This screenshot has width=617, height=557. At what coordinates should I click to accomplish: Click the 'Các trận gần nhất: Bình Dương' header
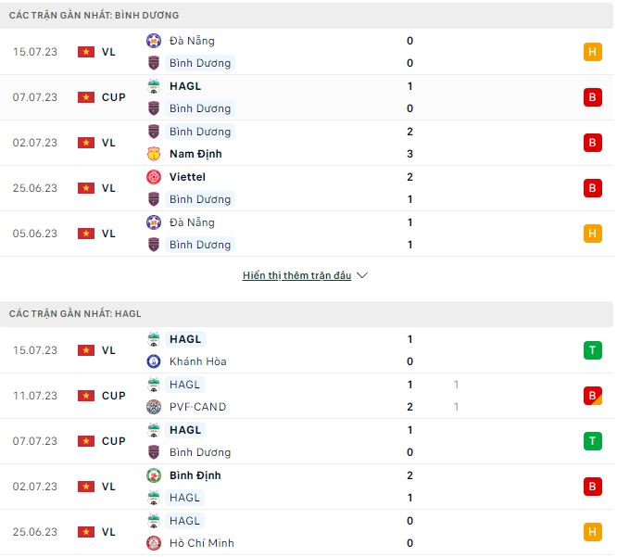tap(94, 16)
